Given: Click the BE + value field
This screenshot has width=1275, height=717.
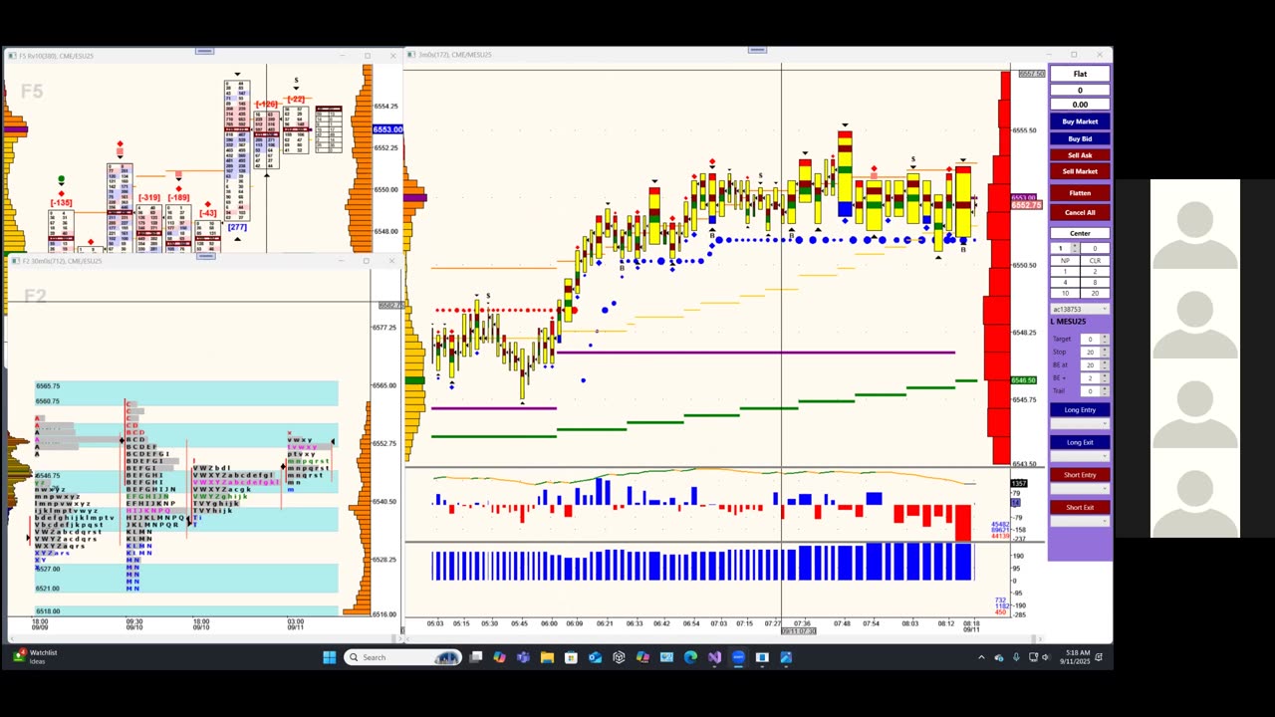Looking at the screenshot, I should pyautogui.click(x=1090, y=378).
